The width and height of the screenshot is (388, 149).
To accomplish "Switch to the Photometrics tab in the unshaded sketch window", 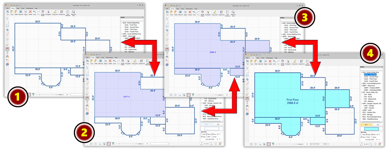I will [x=29, y=8].
